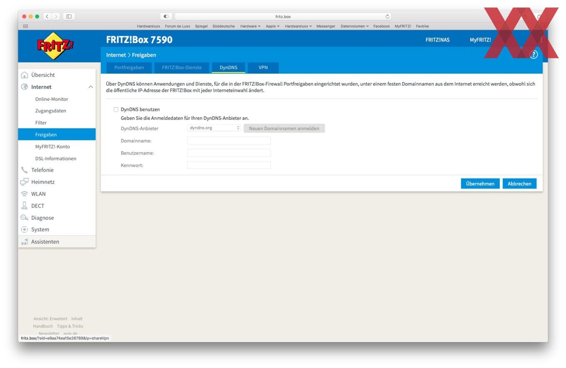
Task: Open DSL-Informationen in sidebar
Action: pyautogui.click(x=57, y=159)
